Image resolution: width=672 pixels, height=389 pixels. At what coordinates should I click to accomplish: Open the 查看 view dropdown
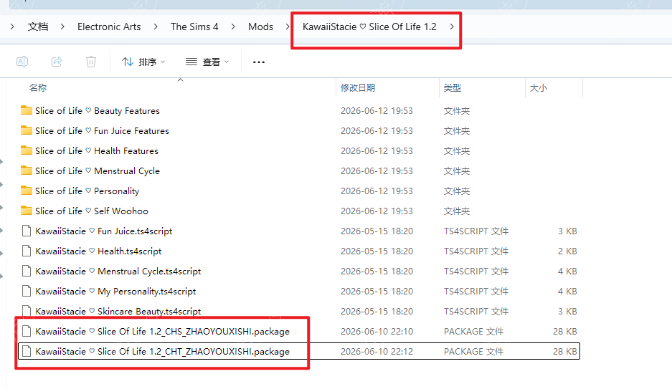click(207, 62)
